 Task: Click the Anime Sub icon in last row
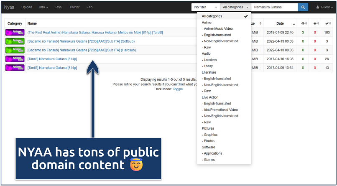click(15, 68)
